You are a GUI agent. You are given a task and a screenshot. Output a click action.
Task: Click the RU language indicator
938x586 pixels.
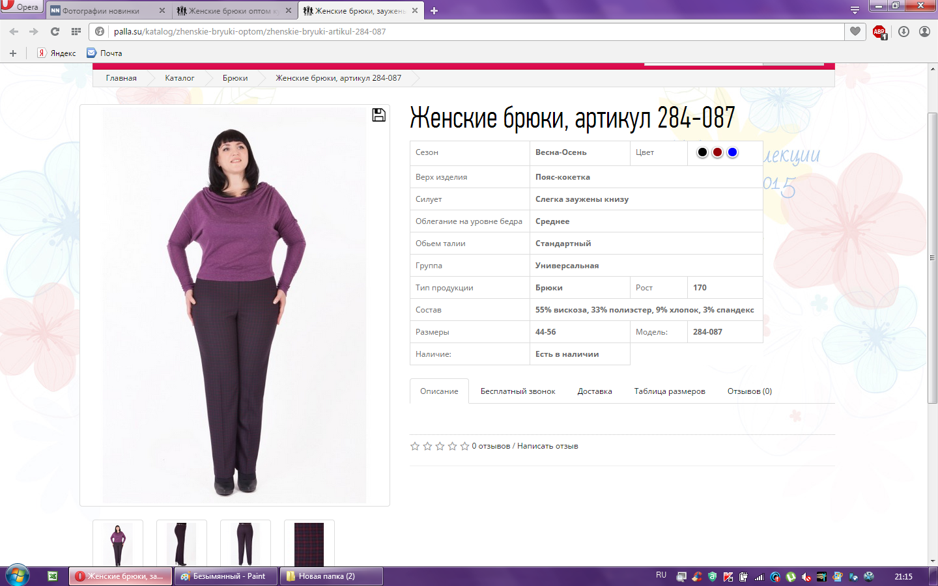pyautogui.click(x=661, y=576)
